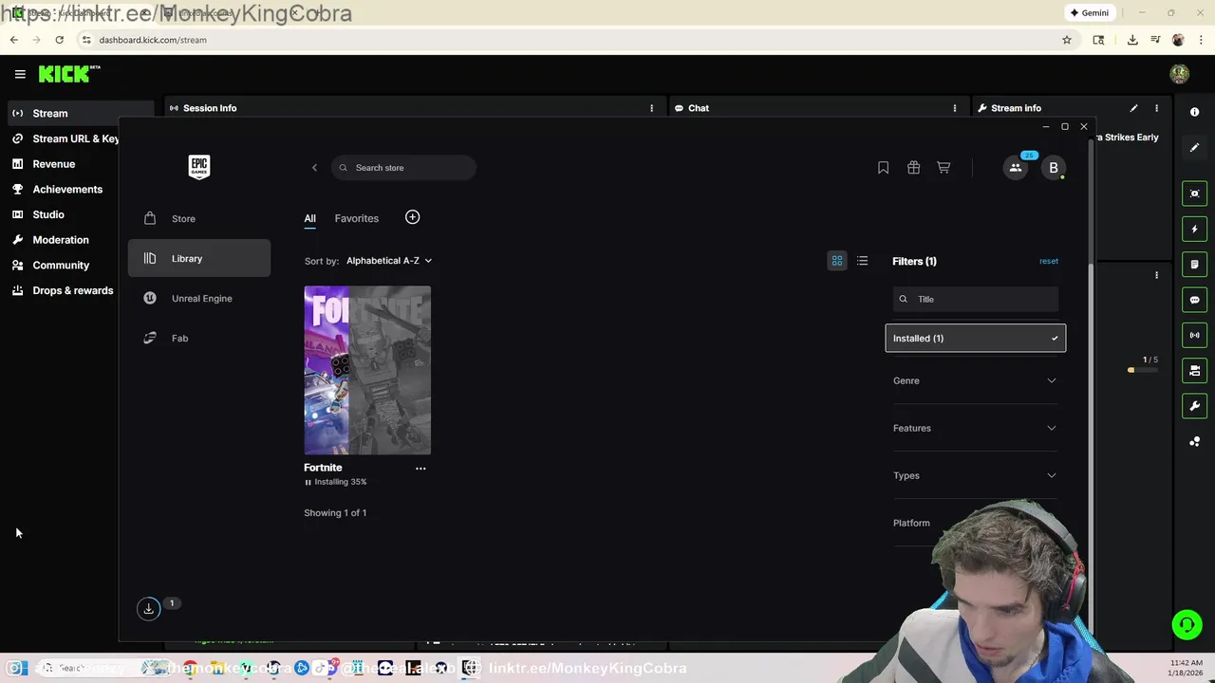
Task: Pause the Fortnite installation
Action: [308, 482]
